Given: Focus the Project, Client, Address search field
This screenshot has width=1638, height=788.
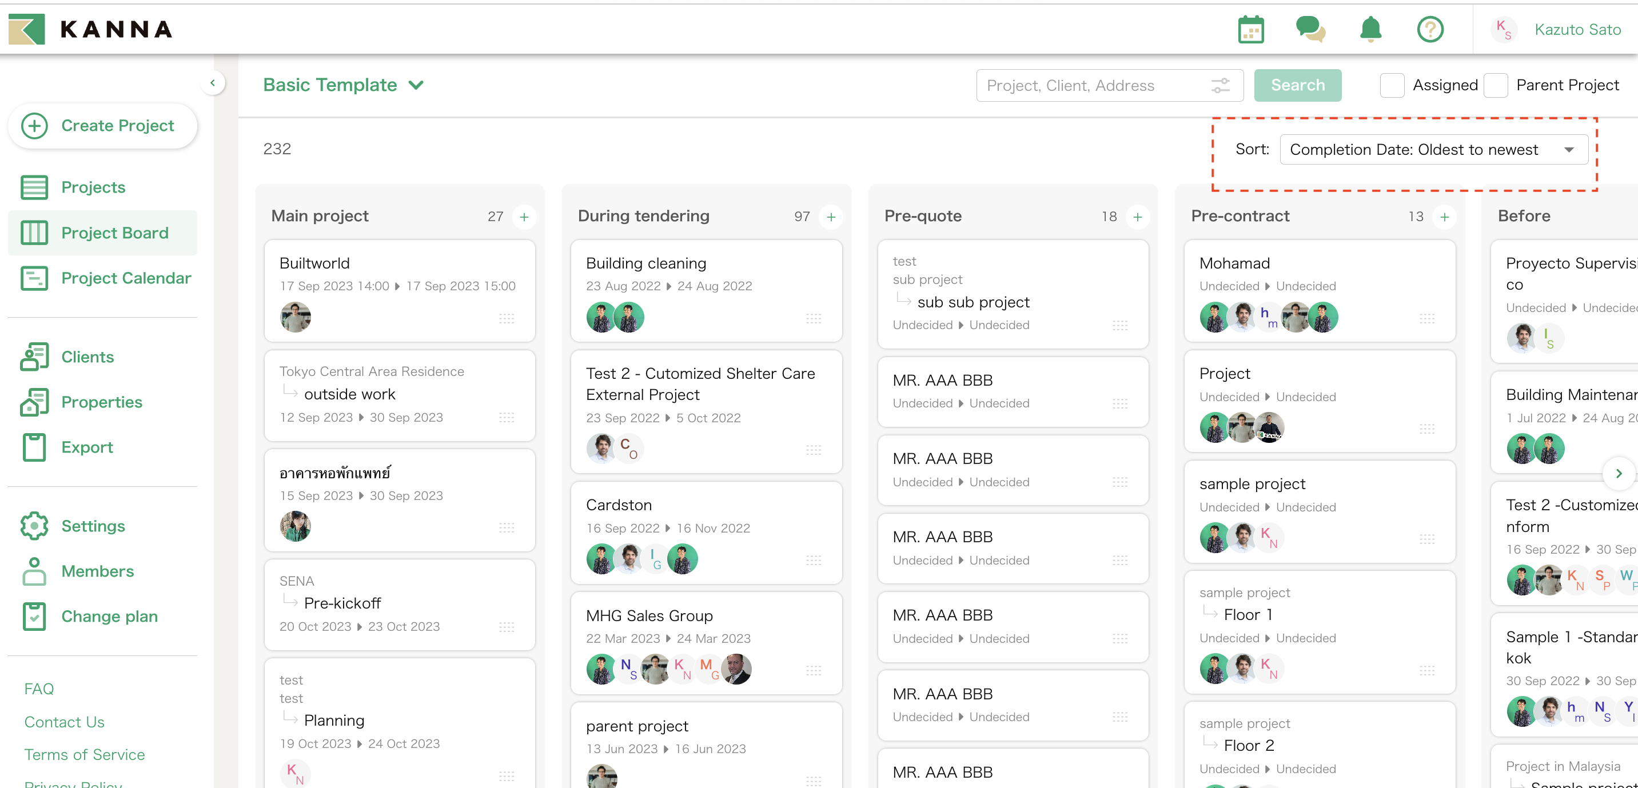Looking at the screenshot, I should pos(1090,85).
